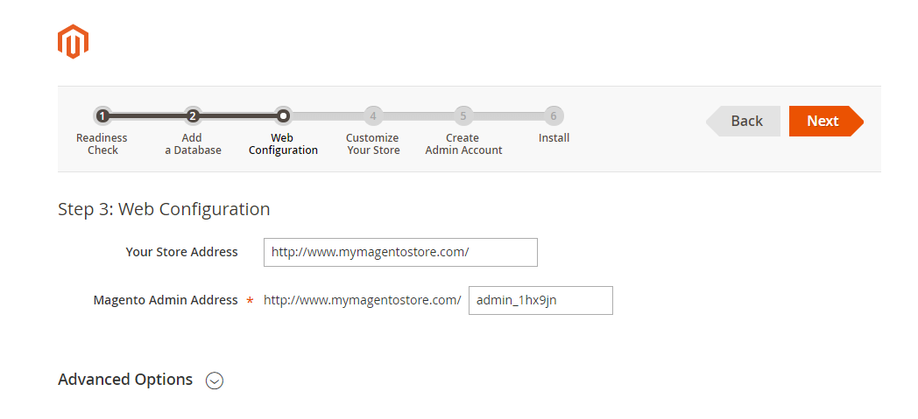
Task: Click the Magento logo icon
Action: (x=73, y=41)
